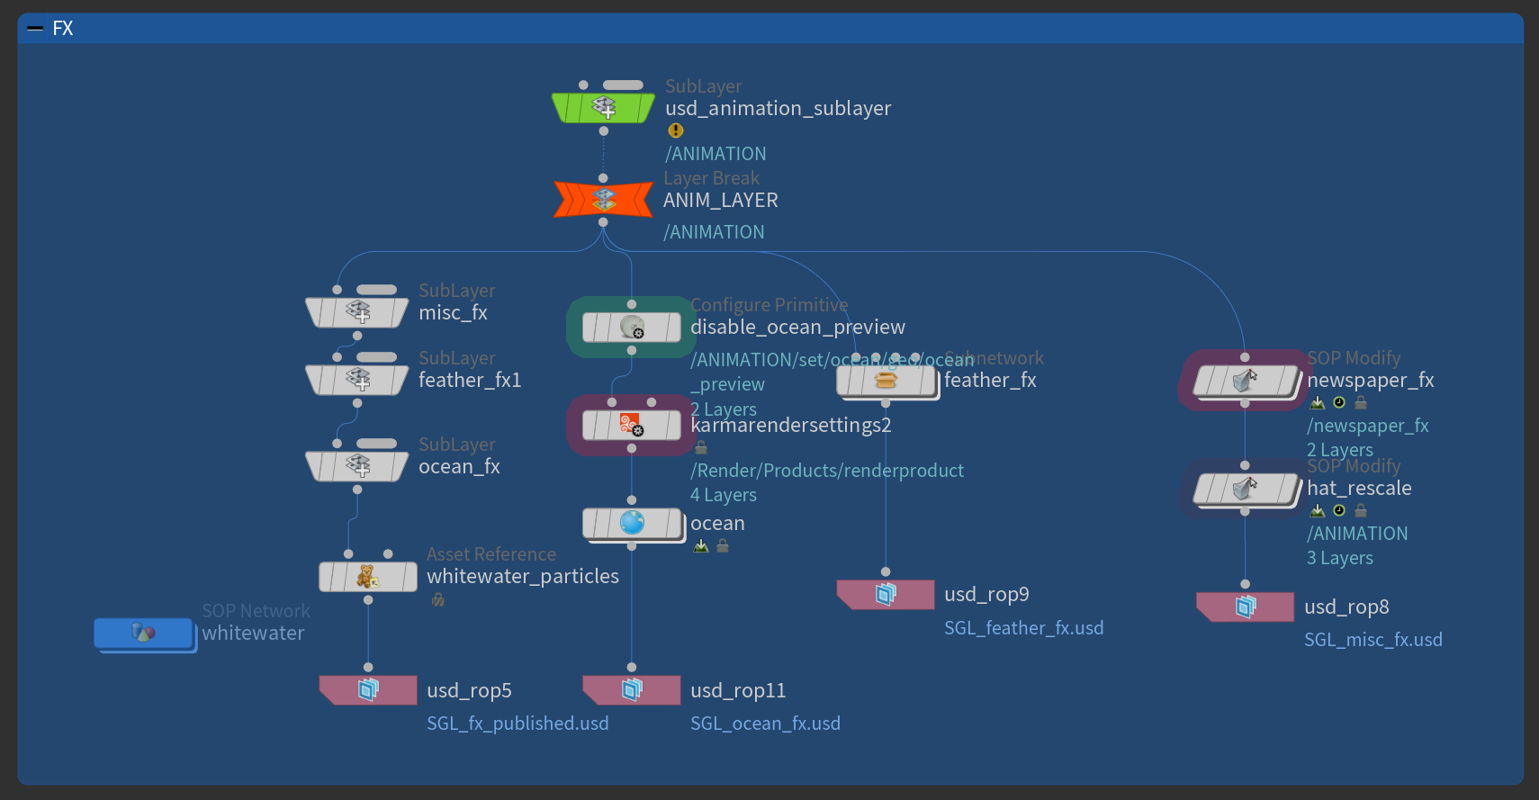Image resolution: width=1539 pixels, height=800 pixels.
Task: Select the usd_rop11 output node
Action: [632, 690]
